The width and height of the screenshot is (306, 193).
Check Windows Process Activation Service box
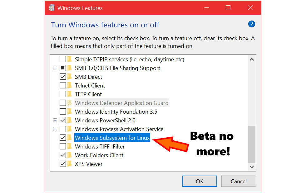[63, 129]
